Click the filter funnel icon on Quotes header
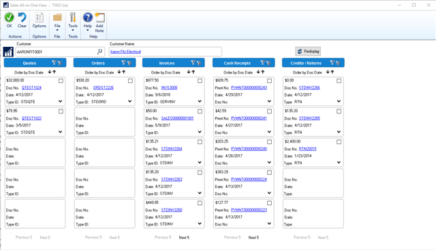The height and width of the screenshot is (250, 436). [x=54, y=63]
